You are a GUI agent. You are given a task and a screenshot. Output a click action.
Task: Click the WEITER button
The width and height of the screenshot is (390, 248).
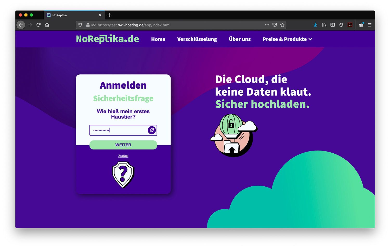pos(123,145)
